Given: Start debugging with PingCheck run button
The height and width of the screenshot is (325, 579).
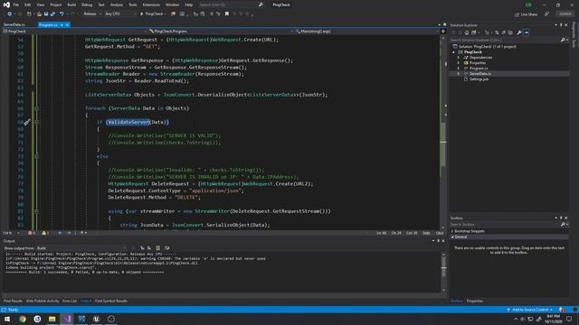Looking at the screenshot, I should click(152, 14).
